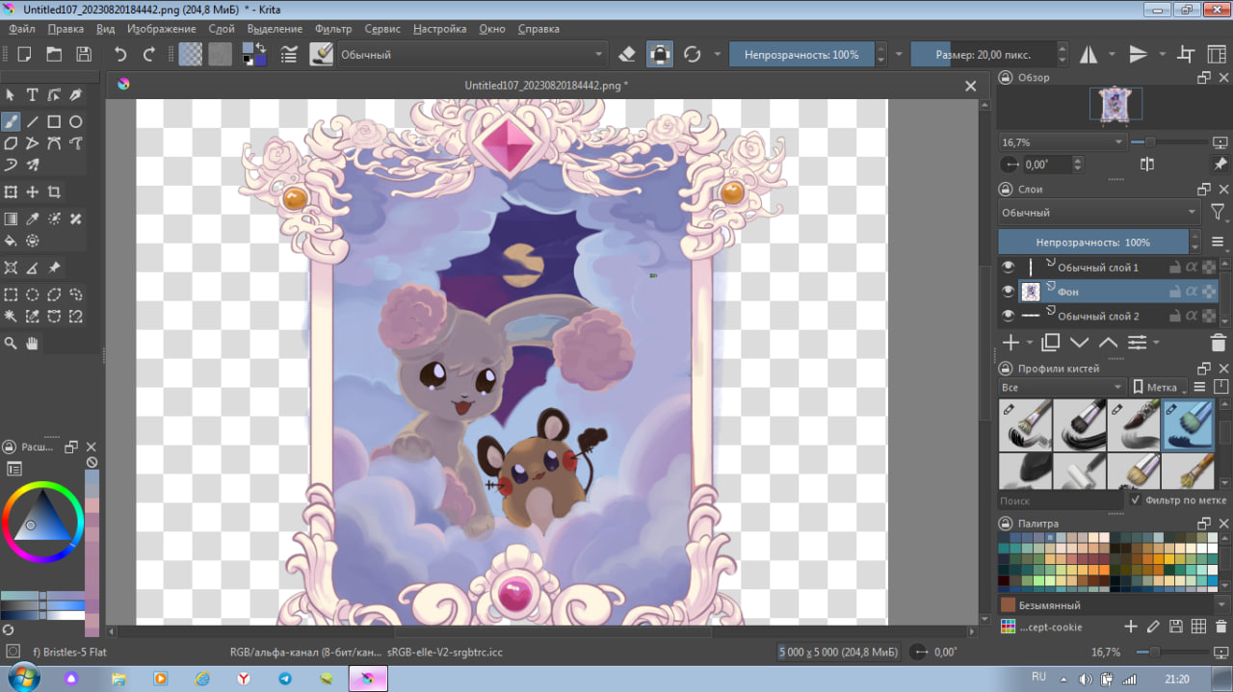1233x692 pixels.
Task: Hide the Фон layer
Action: tap(1008, 291)
